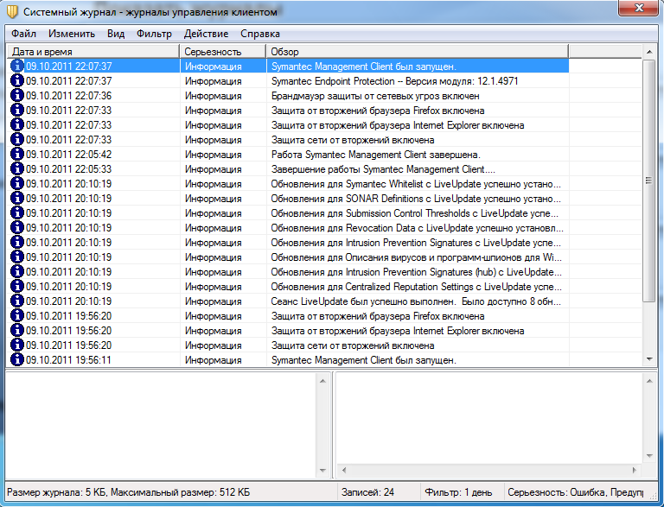The height and width of the screenshot is (507, 664).
Task: Click info icon of 19:56:20 Internet Explorer row
Action: pos(17,330)
